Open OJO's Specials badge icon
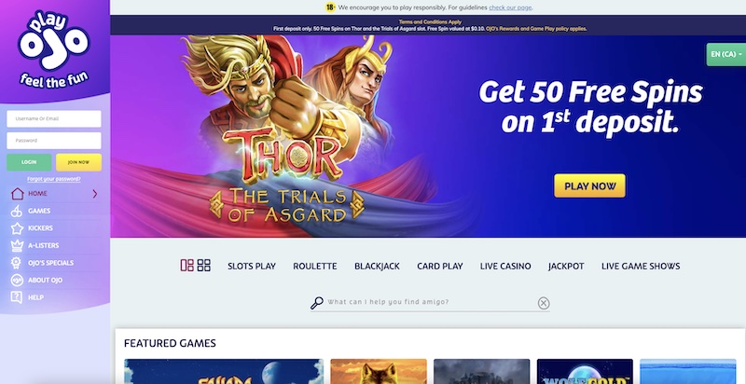Viewport: 746px width, 384px height. click(x=17, y=263)
